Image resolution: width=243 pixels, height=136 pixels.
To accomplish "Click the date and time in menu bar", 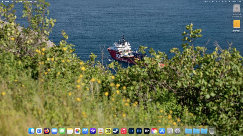I will [x=237, y=1].
